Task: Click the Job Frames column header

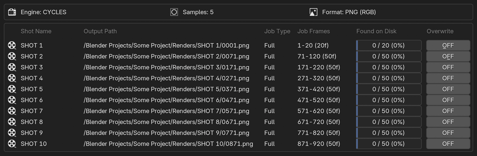Action: 314,31
